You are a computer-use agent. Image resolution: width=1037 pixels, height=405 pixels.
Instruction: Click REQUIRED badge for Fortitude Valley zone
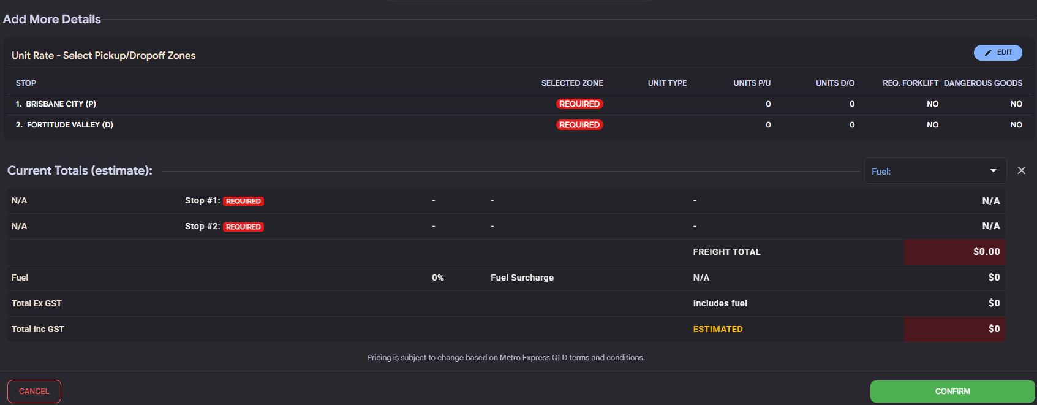click(579, 125)
